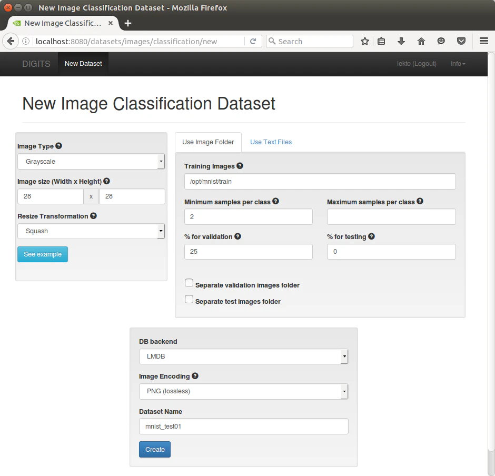Open the Image Type dropdown showing Grayscale

91,161
